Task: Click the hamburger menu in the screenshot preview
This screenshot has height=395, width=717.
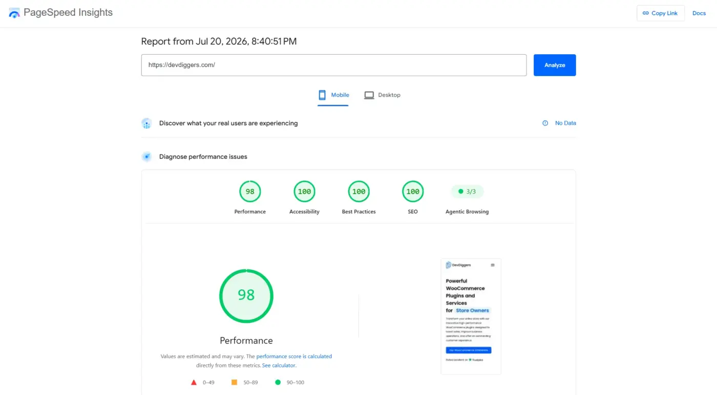Action: click(x=493, y=265)
